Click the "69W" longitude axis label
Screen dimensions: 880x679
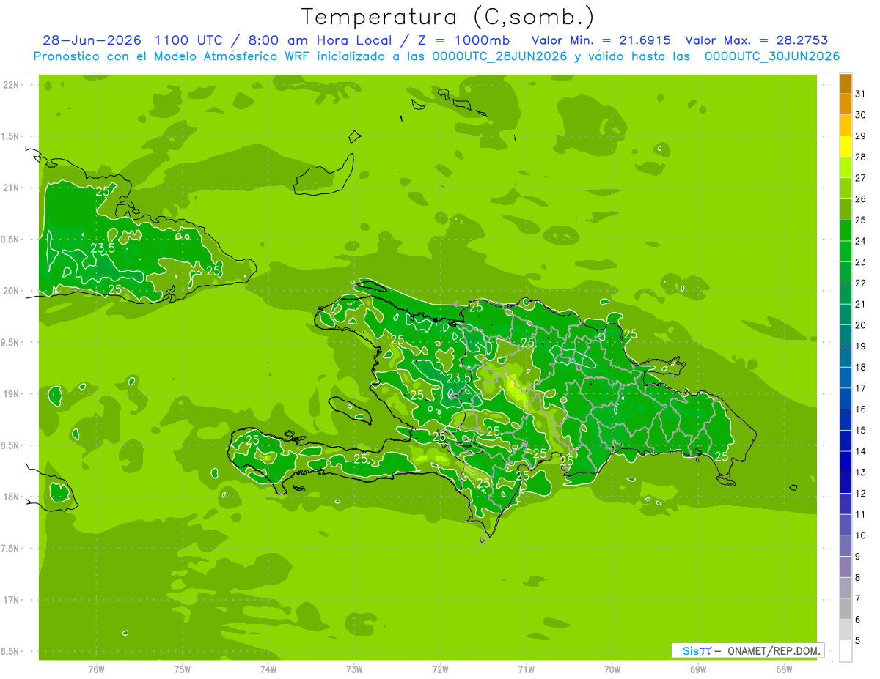[x=698, y=669]
